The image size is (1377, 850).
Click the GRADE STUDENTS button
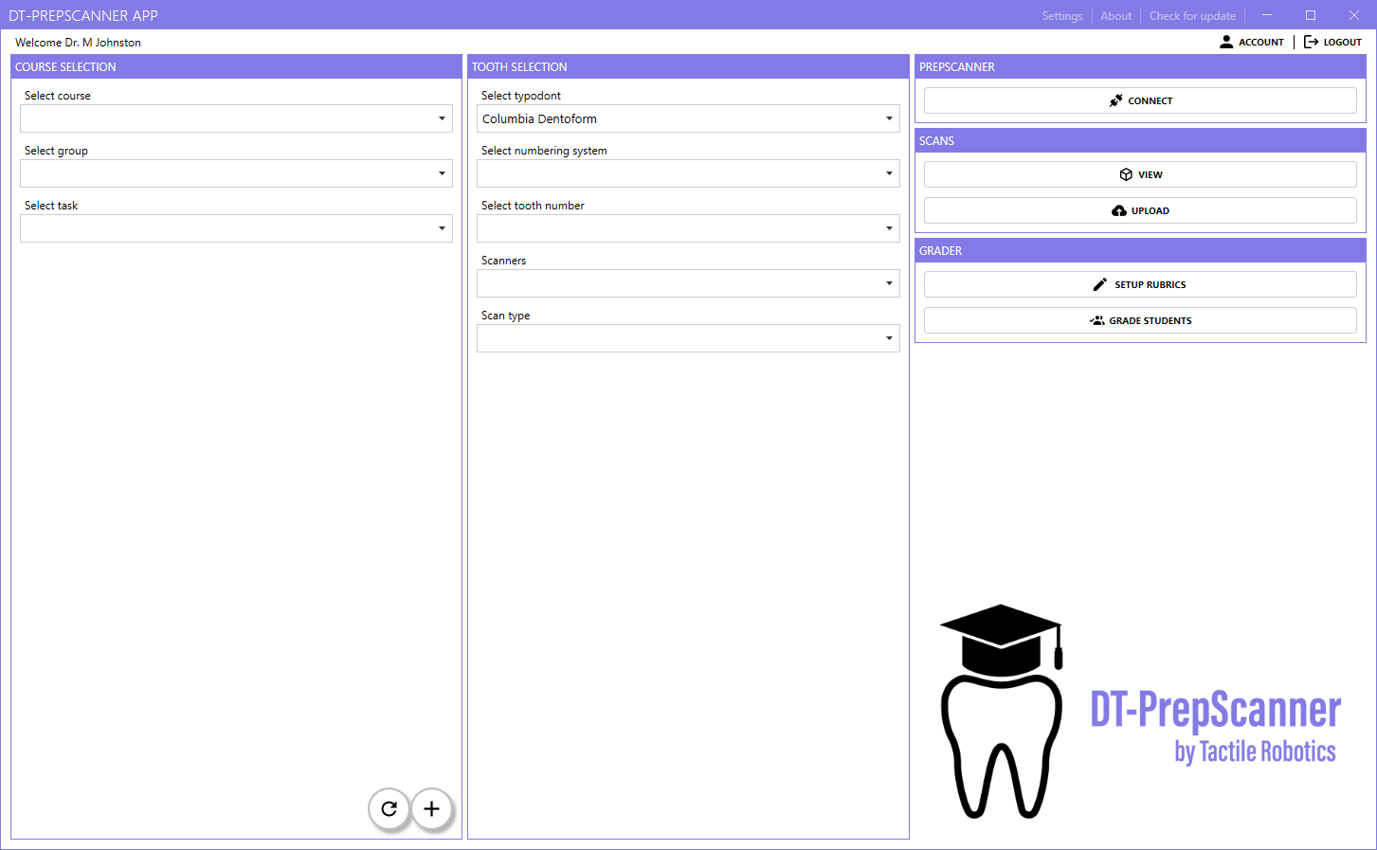1140,320
